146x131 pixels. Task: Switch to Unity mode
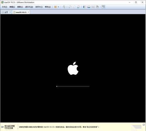coord(97,7)
